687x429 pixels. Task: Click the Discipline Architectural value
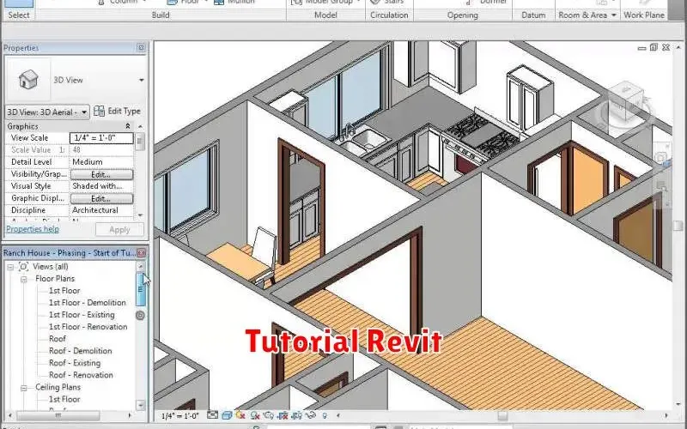point(101,210)
